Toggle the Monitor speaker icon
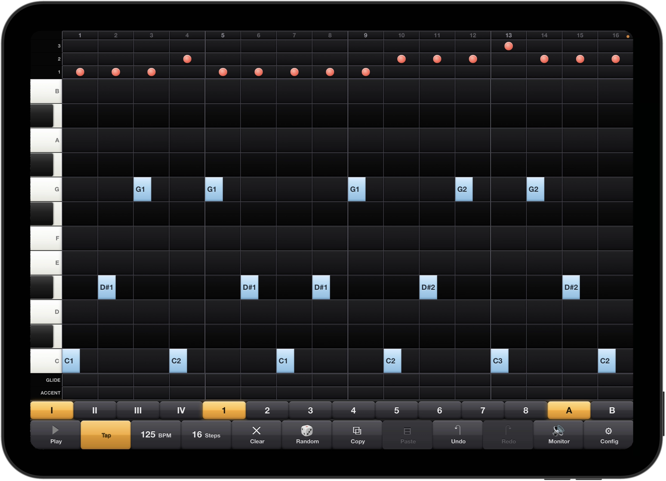The height and width of the screenshot is (481, 666). [x=558, y=431]
